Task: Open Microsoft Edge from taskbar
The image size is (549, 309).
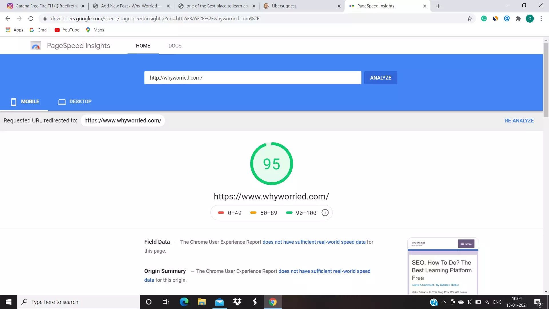Action: [x=184, y=302]
